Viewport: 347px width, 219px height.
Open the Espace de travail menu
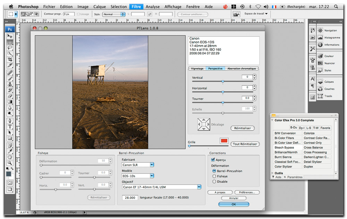256,14
